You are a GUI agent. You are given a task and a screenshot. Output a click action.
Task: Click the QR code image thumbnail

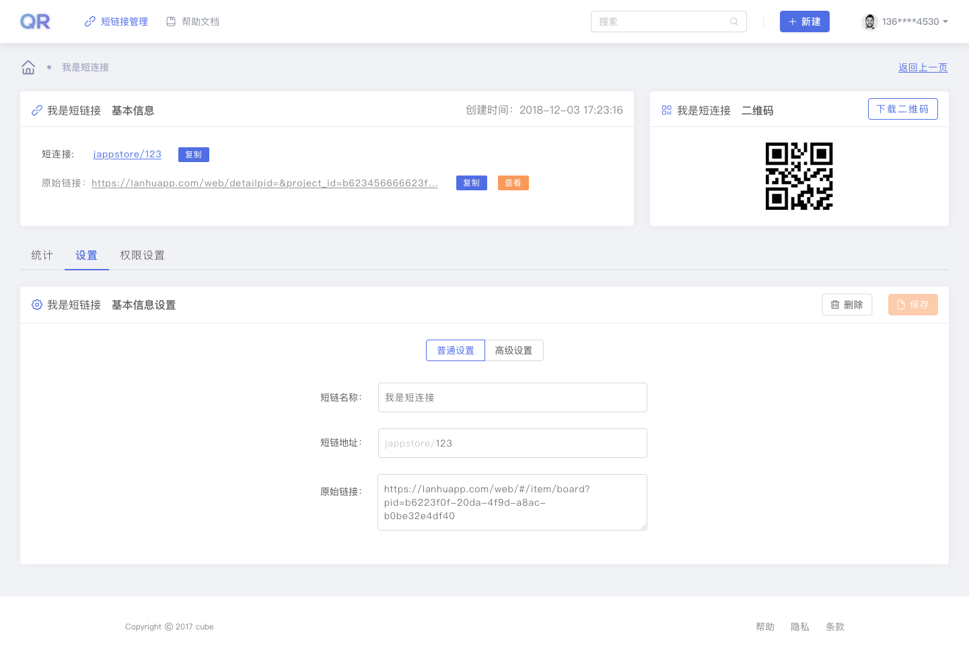tap(799, 176)
